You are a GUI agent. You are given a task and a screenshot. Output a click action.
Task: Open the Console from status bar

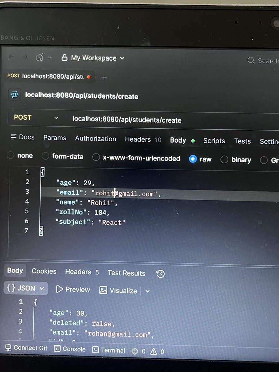point(70,349)
